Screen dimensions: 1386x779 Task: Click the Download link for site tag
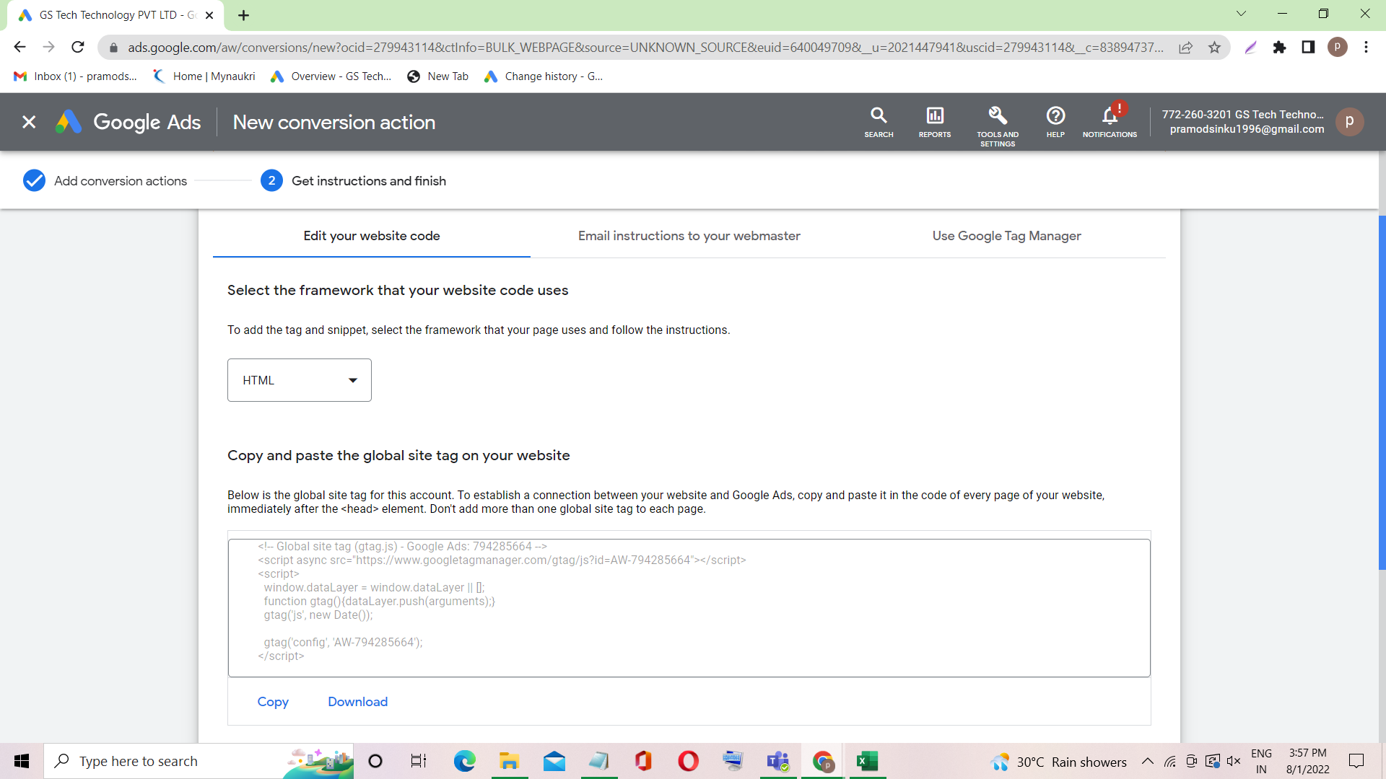(357, 702)
